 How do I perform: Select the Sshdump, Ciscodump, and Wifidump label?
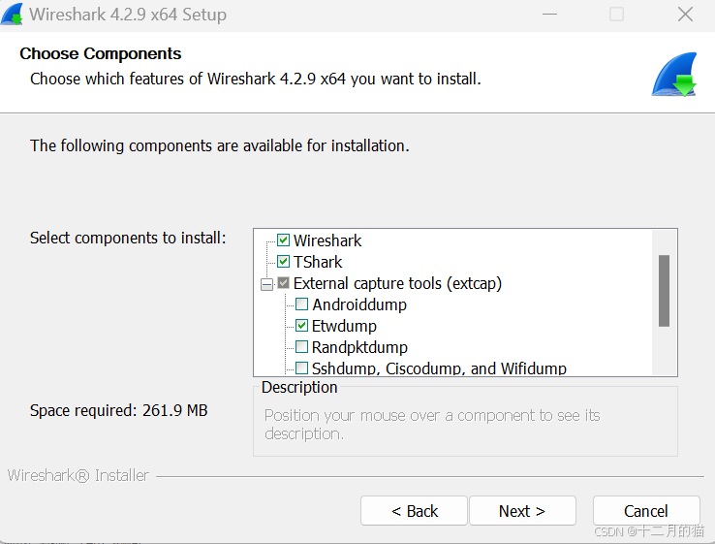(x=439, y=368)
